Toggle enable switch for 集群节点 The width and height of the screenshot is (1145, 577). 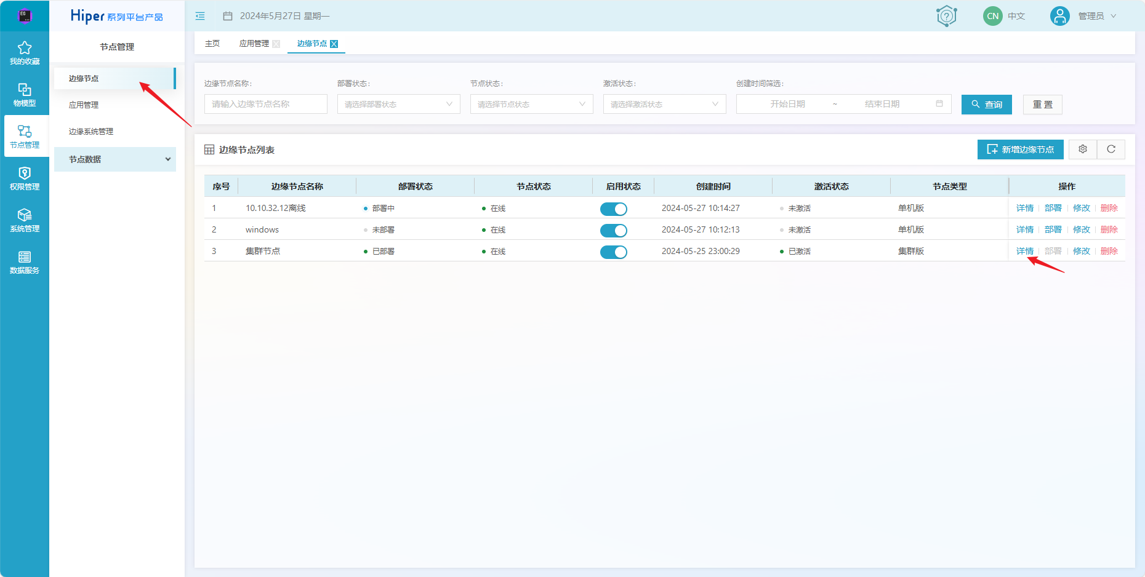click(614, 252)
